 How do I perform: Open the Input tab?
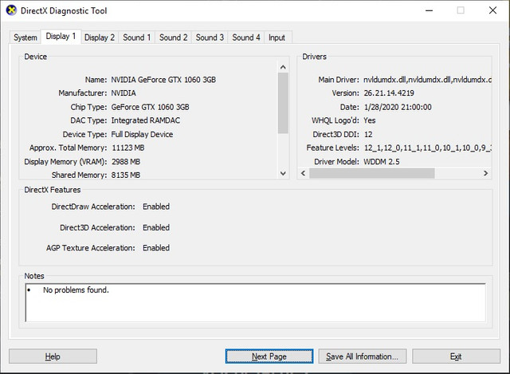point(277,37)
